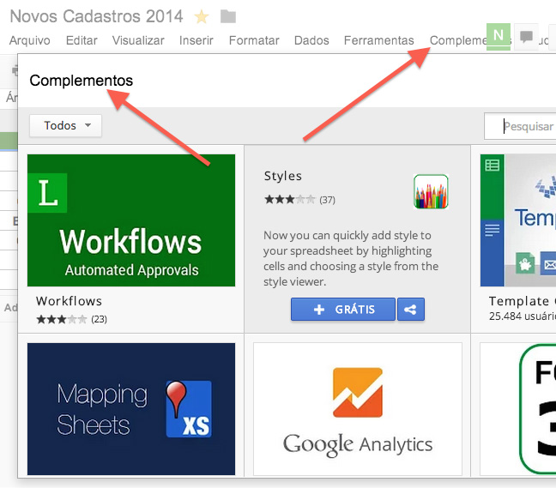Click the GRÁTIS install button for Styles

click(343, 310)
